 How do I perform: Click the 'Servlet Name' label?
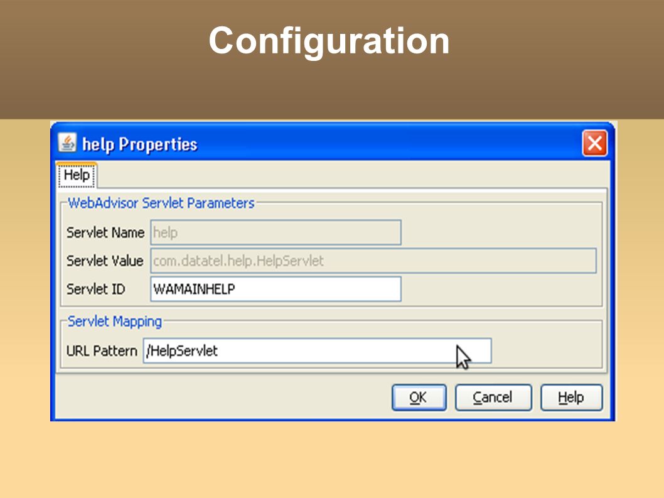pyautogui.click(x=105, y=233)
